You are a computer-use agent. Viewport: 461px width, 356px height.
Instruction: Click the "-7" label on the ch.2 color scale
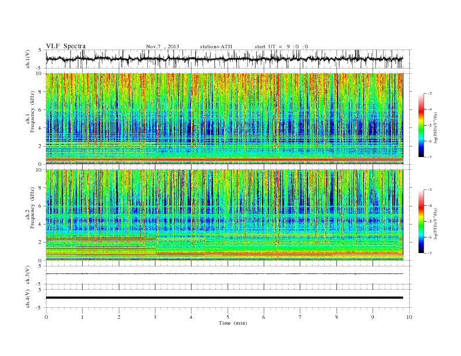(429, 253)
